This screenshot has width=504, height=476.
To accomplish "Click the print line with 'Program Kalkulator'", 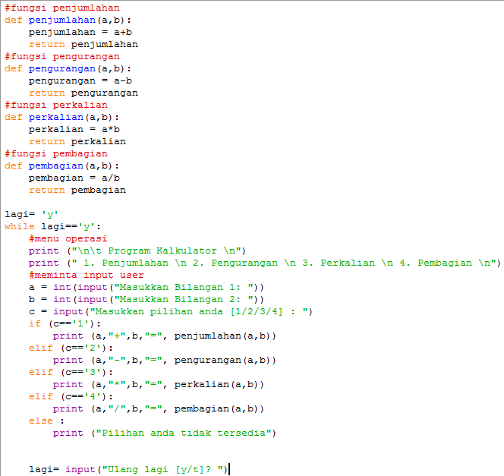I will point(137,251).
